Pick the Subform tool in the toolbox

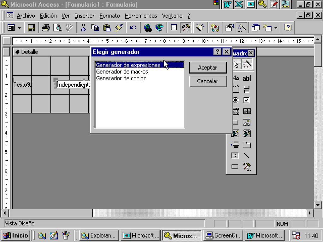click(235, 156)
